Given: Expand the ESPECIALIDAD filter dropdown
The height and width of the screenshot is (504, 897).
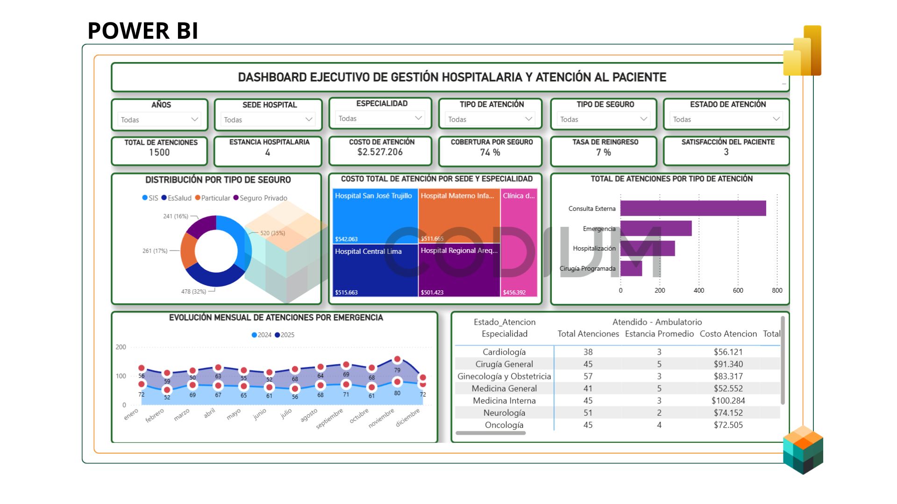Looking at the screenshot, I should (380, 119).
